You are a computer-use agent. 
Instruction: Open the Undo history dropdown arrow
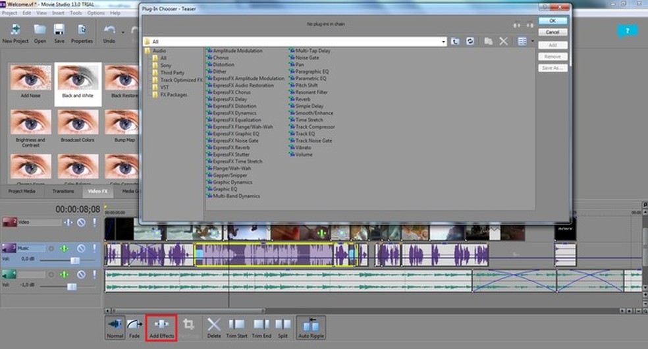[x=122, y=32]
